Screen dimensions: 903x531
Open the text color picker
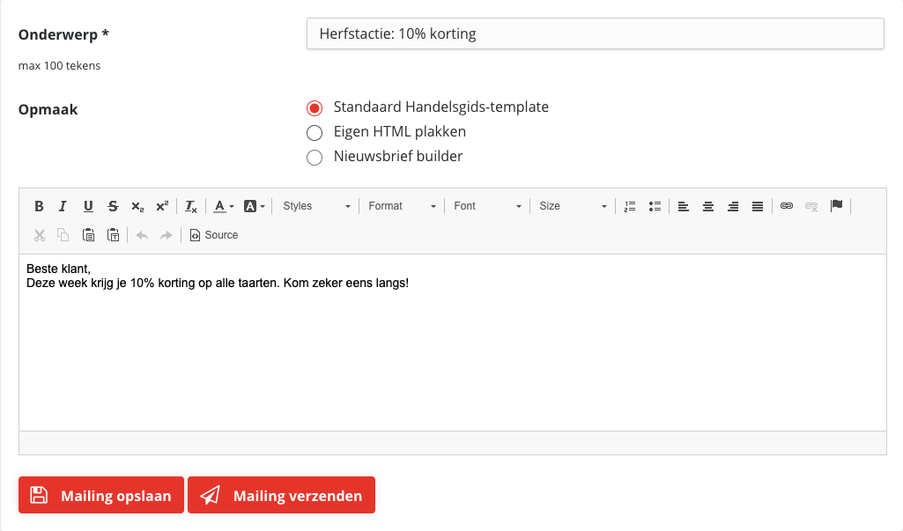pyautogui.click(x=224, y=206)
